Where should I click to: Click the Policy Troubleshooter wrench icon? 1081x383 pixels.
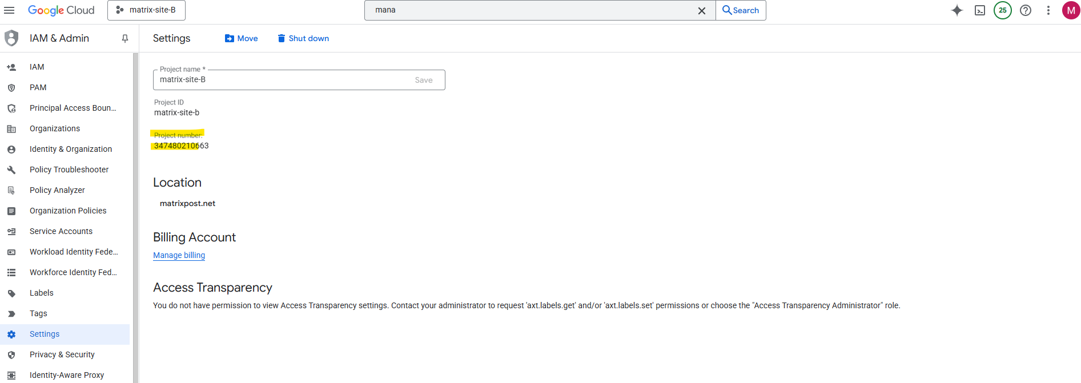coord(11,170)
